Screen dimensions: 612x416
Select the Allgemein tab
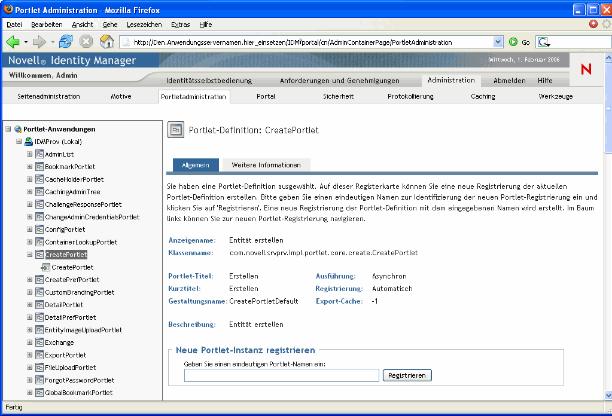coord(196,165)
